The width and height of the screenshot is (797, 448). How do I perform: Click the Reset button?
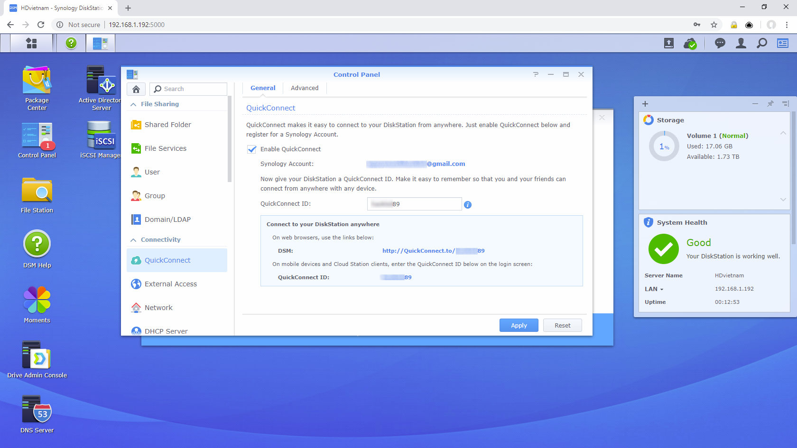pos(563,325)
